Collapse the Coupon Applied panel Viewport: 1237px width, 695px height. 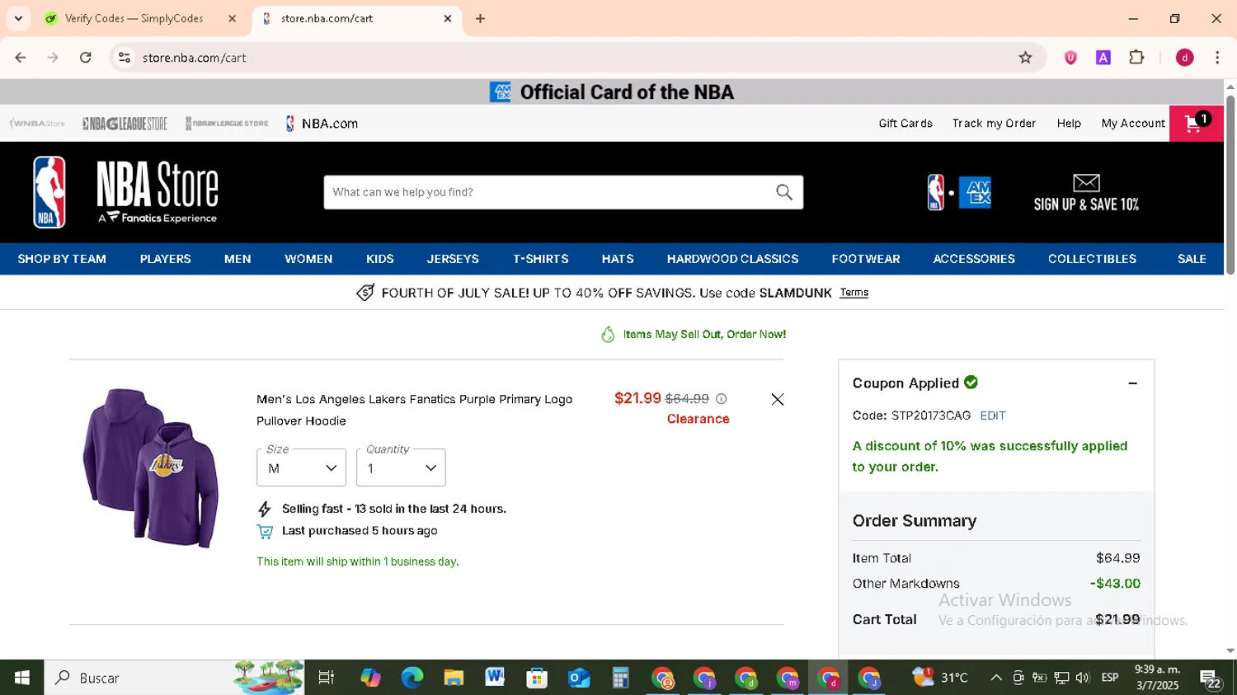(x=1133, y=383)
